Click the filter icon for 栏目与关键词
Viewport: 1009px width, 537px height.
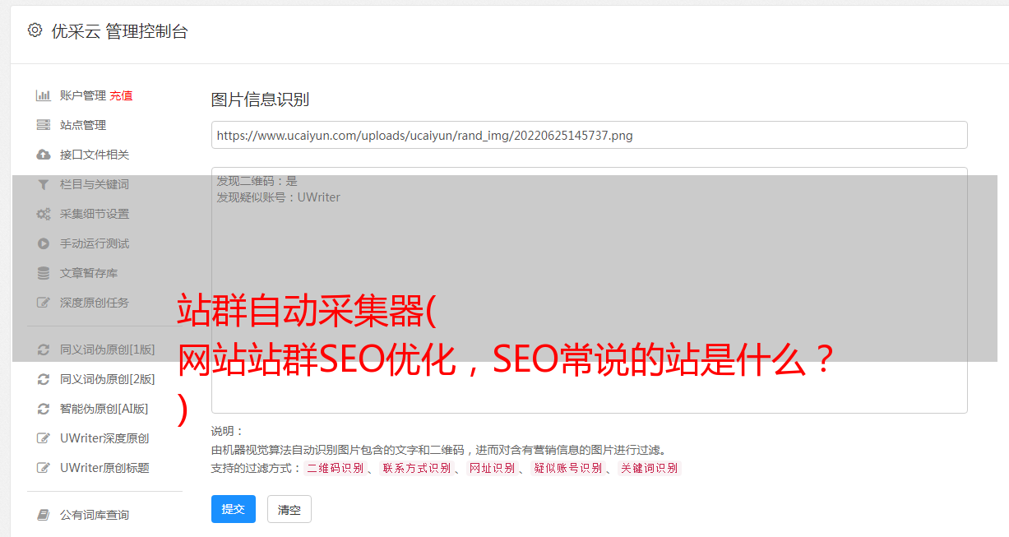click(44, 184)
